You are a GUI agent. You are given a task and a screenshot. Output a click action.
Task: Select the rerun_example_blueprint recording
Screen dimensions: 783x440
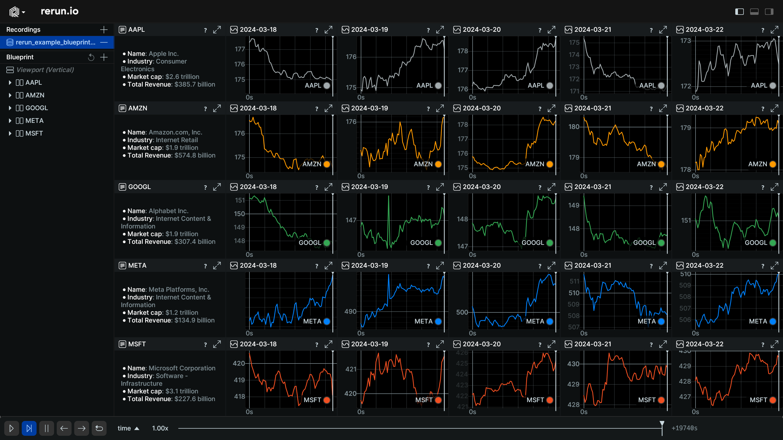[x=57, y=42]
